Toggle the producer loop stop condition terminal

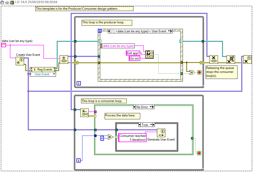pyautogui.click(x=199, y=72)
